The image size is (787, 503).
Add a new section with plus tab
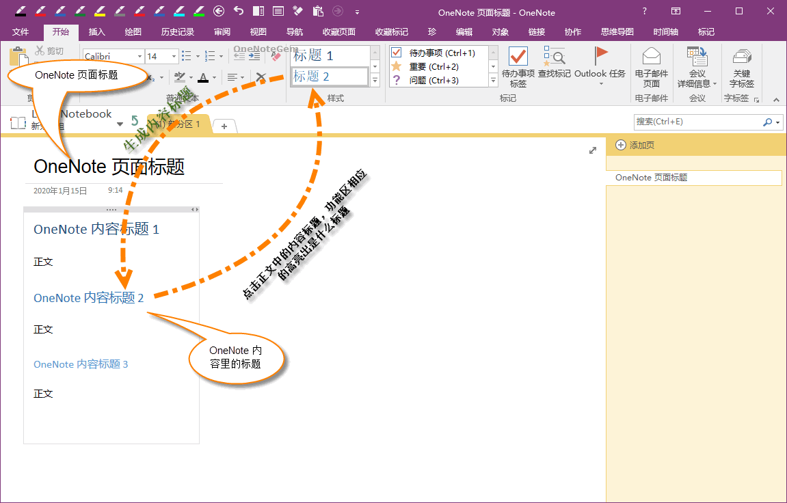coord(224,126)
